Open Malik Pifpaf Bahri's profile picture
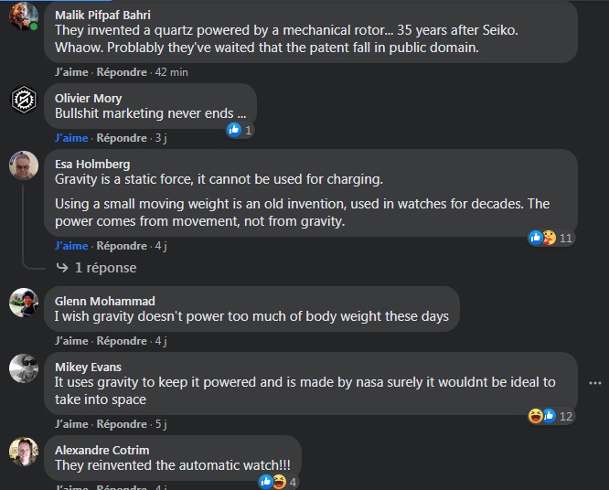This screenshot has height=490, width=609. pyautogui.click(x=24, y=16)
